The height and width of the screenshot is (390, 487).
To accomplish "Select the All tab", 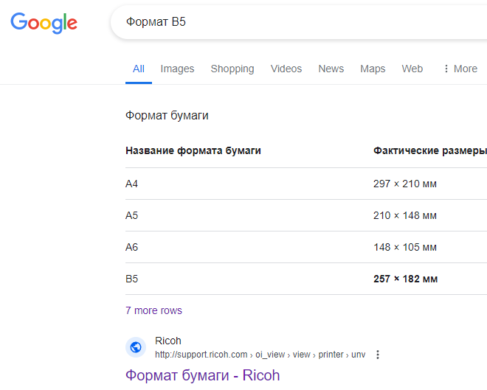I will 139,69.
